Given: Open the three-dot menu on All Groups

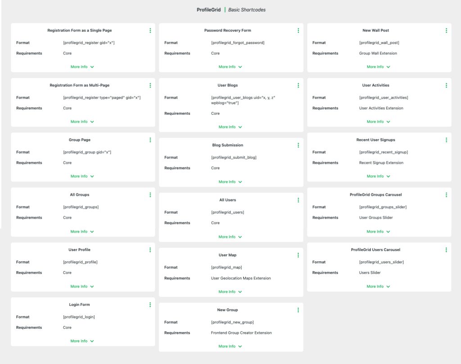Looking at the screenshot, I should point(150,194).
